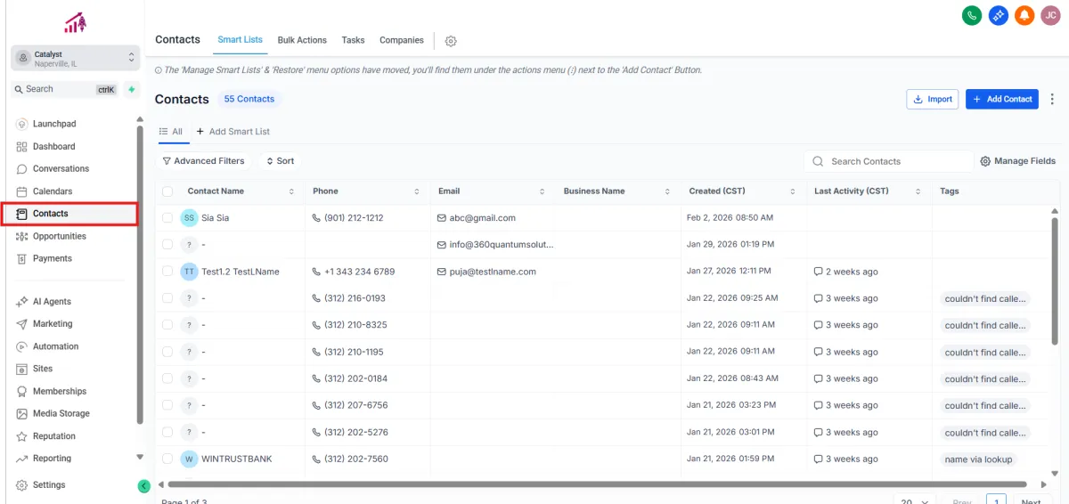Click Manage Fields

[x=1018, y=161]
